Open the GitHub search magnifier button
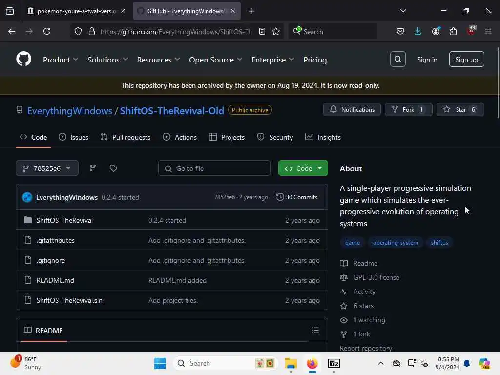The height and width of the screenshot is (375, 500). (397, 59)
